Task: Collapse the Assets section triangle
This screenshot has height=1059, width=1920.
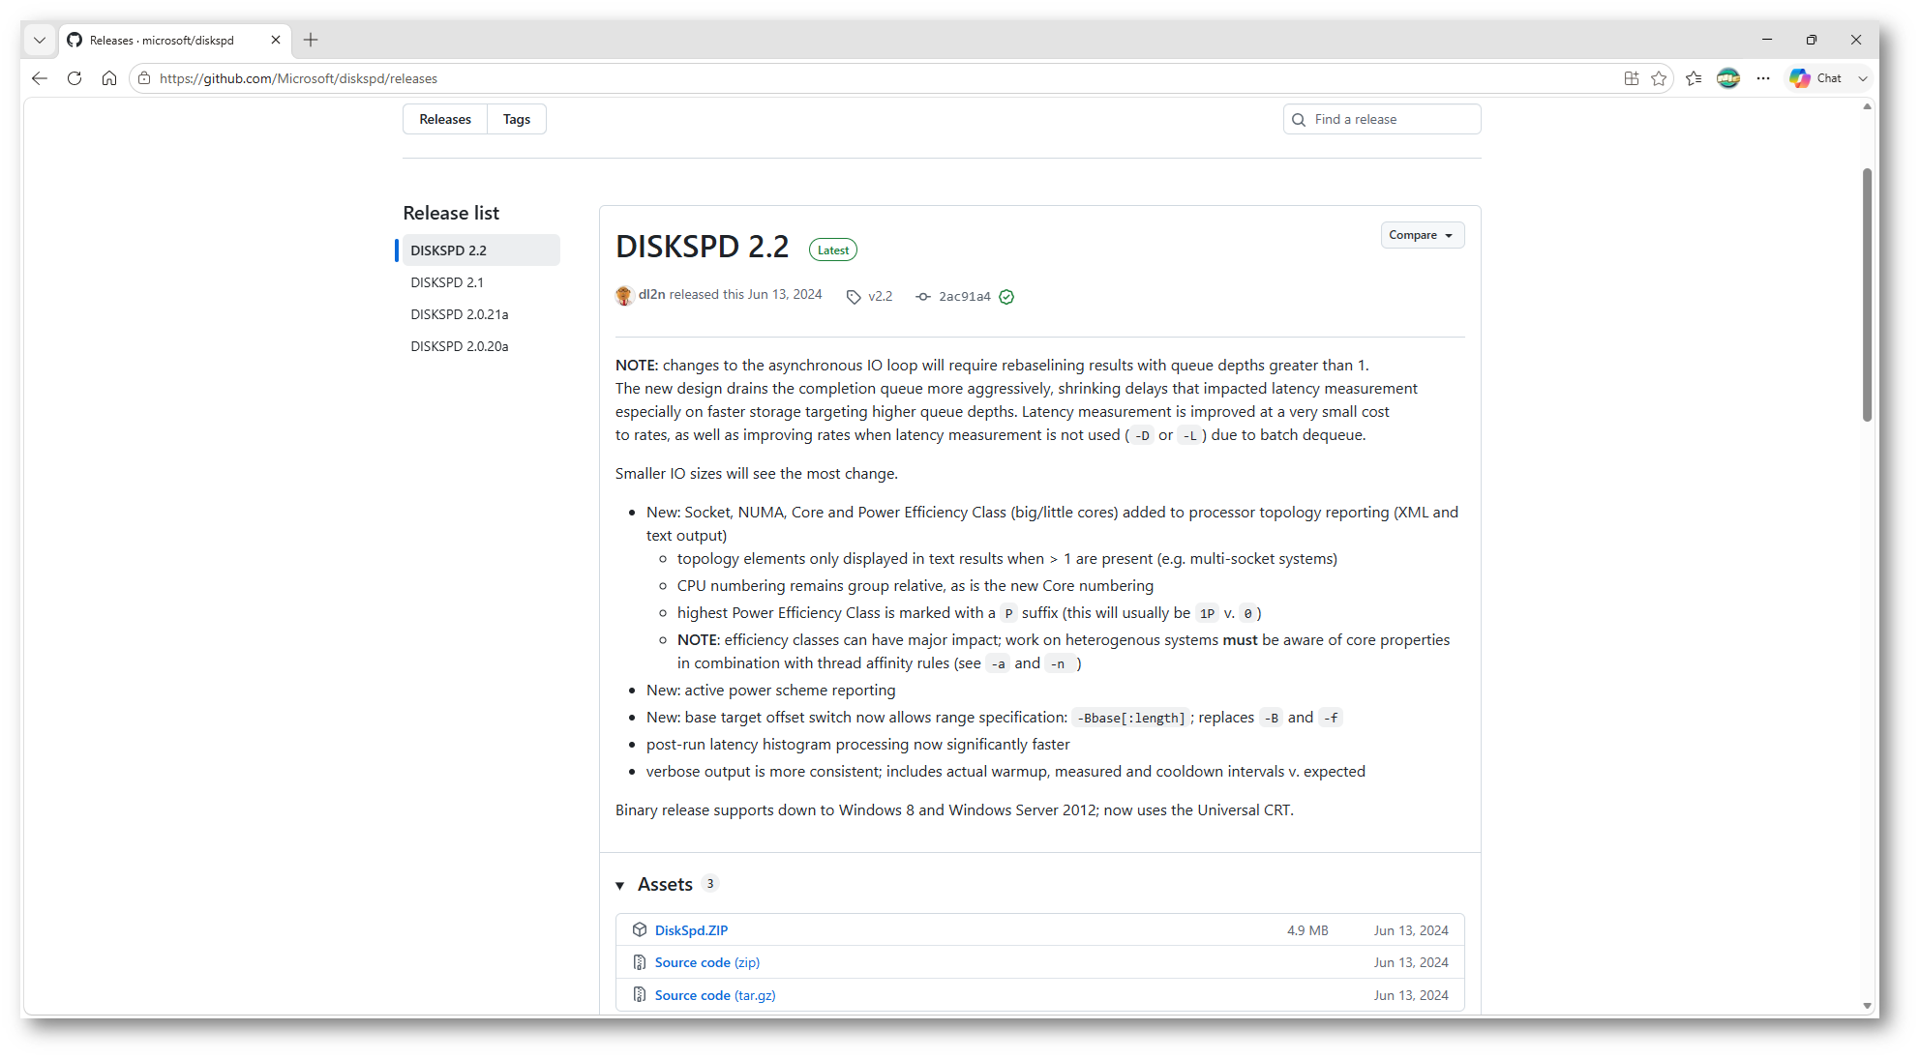Action: pyautogui.click(x=620, y=885)
